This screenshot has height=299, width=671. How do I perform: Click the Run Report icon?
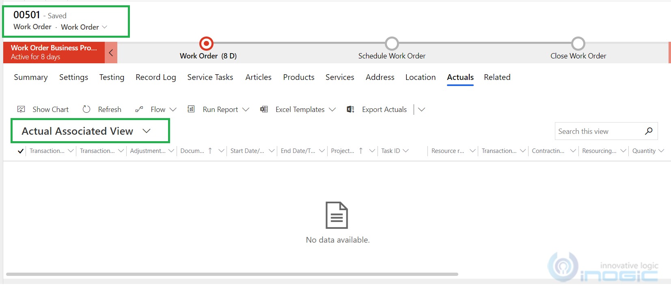coord(191,109)
